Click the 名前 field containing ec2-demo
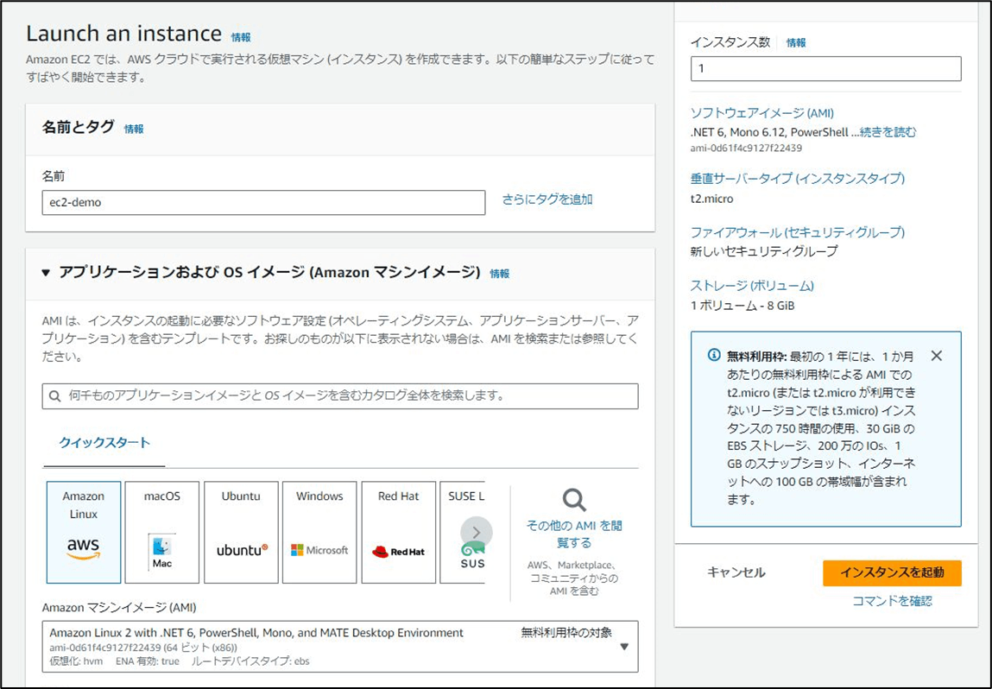This screenshot has width=992, height=689. [x=264, y=202]
